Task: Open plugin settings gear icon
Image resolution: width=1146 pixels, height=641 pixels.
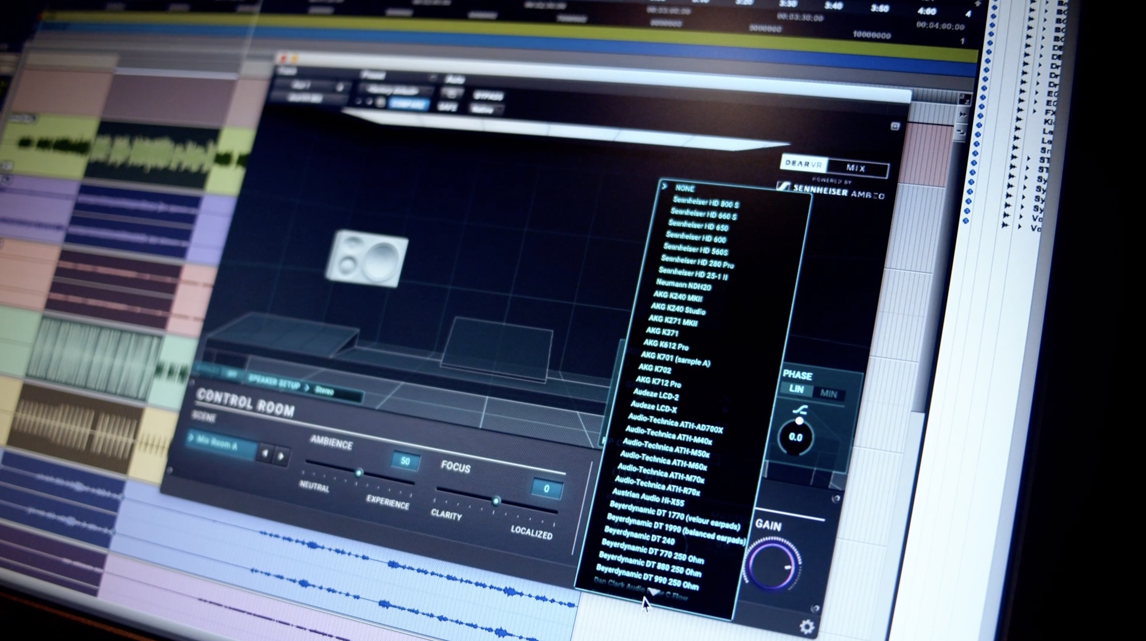Action: pyautogui.click(x=806, y=627)
